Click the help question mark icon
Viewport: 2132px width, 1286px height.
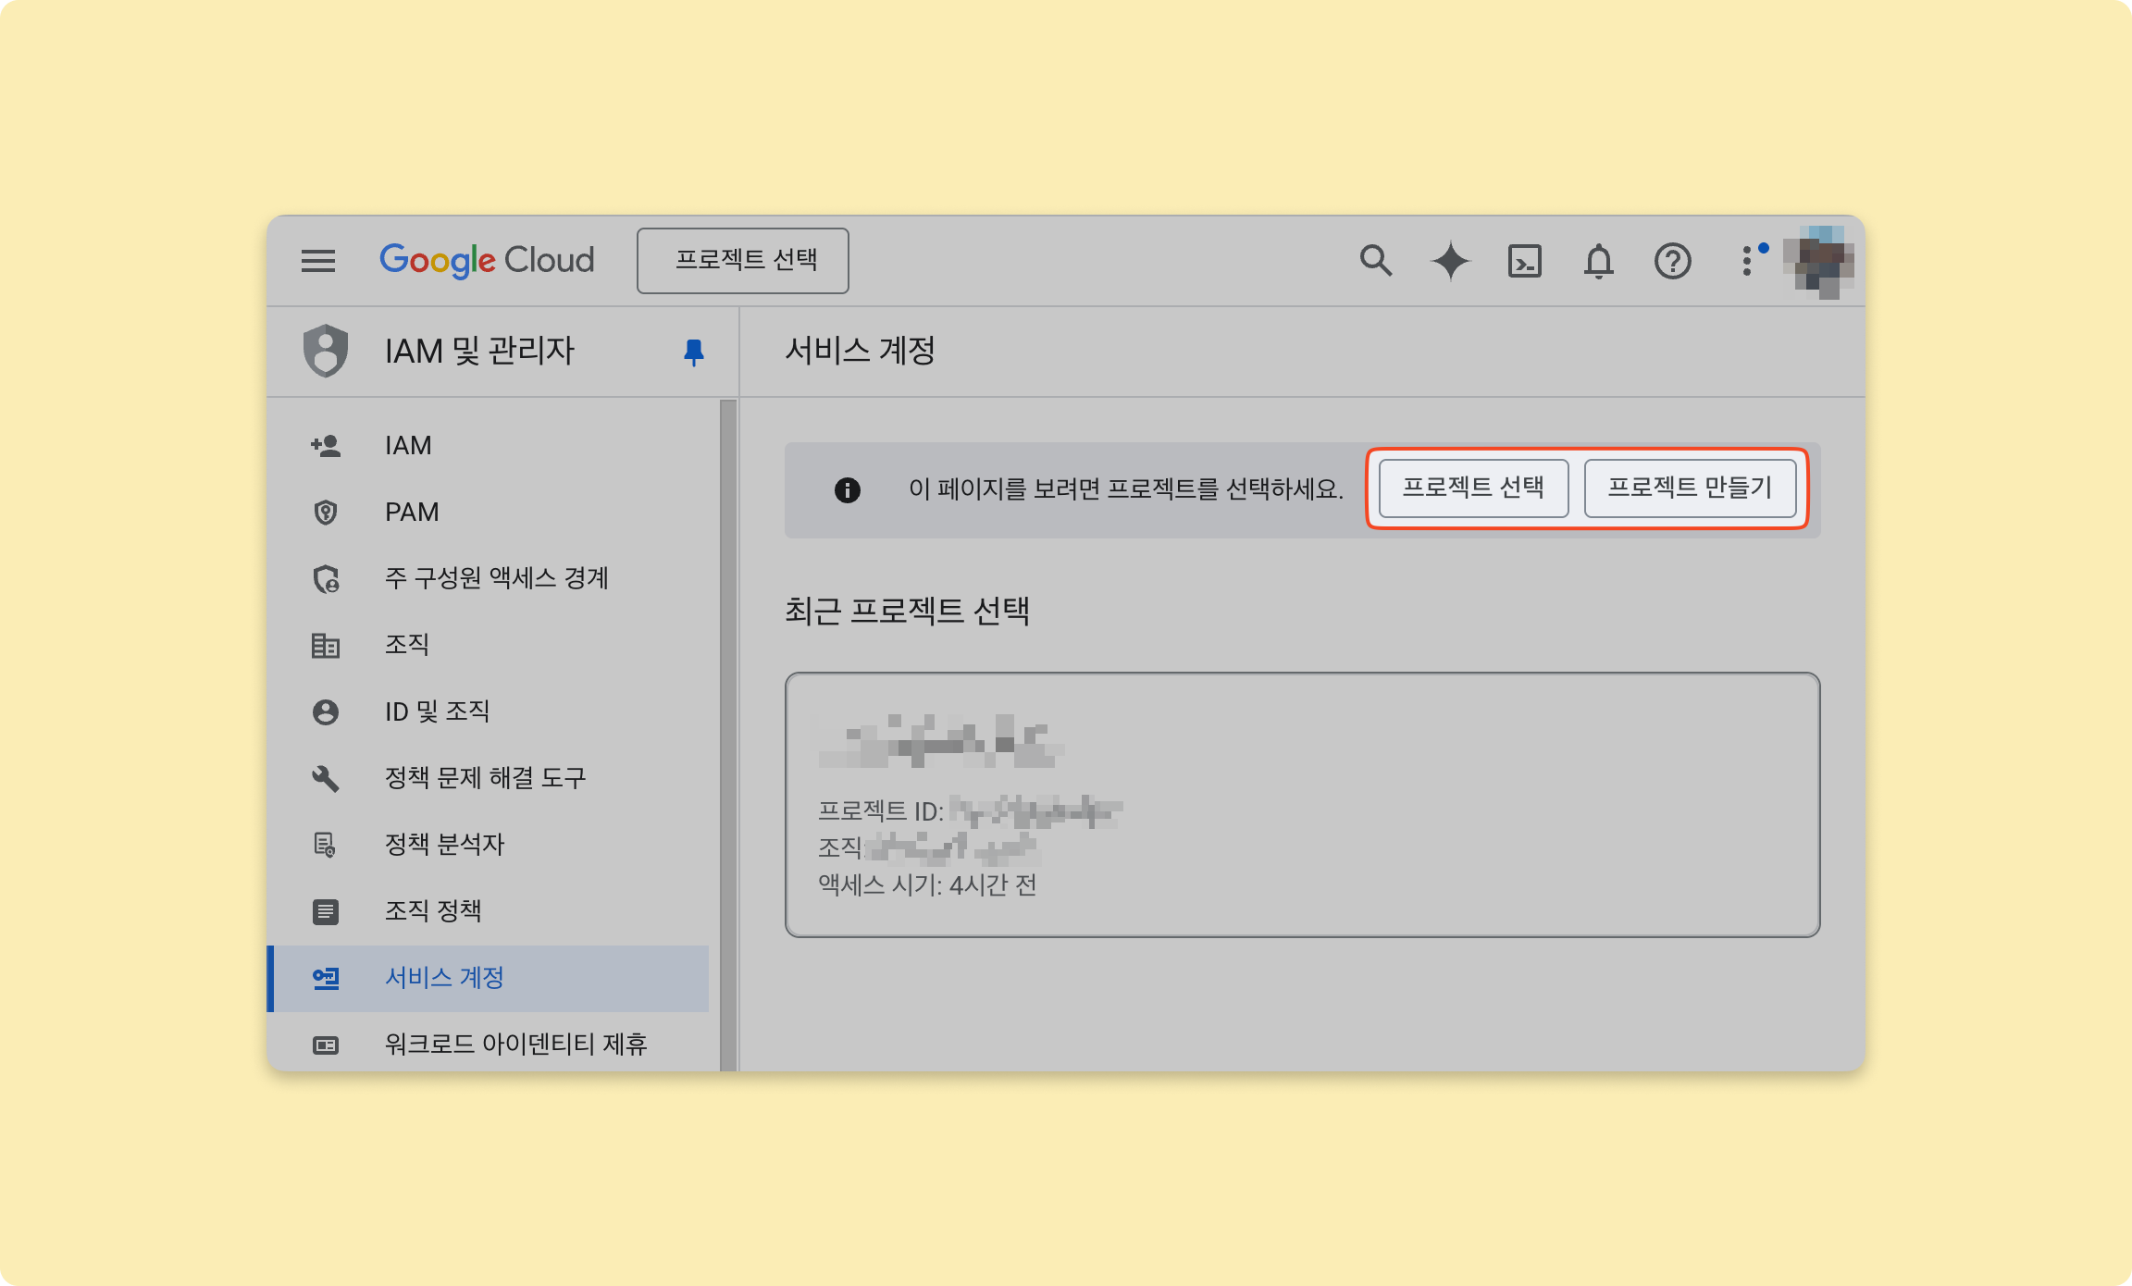(x=1672, y=261)
